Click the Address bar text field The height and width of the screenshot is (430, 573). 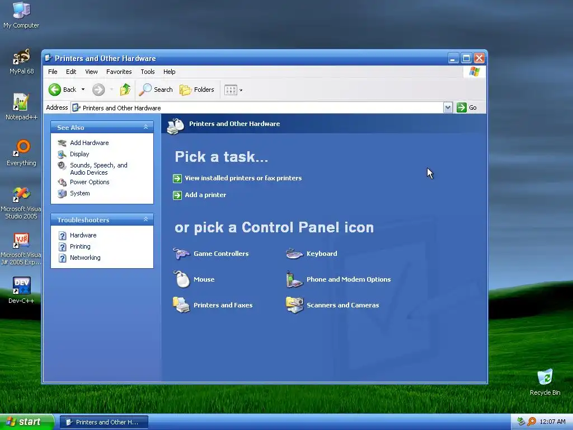click(257, 107)
